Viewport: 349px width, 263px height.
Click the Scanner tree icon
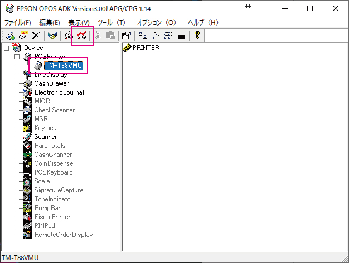coord(27,137)
